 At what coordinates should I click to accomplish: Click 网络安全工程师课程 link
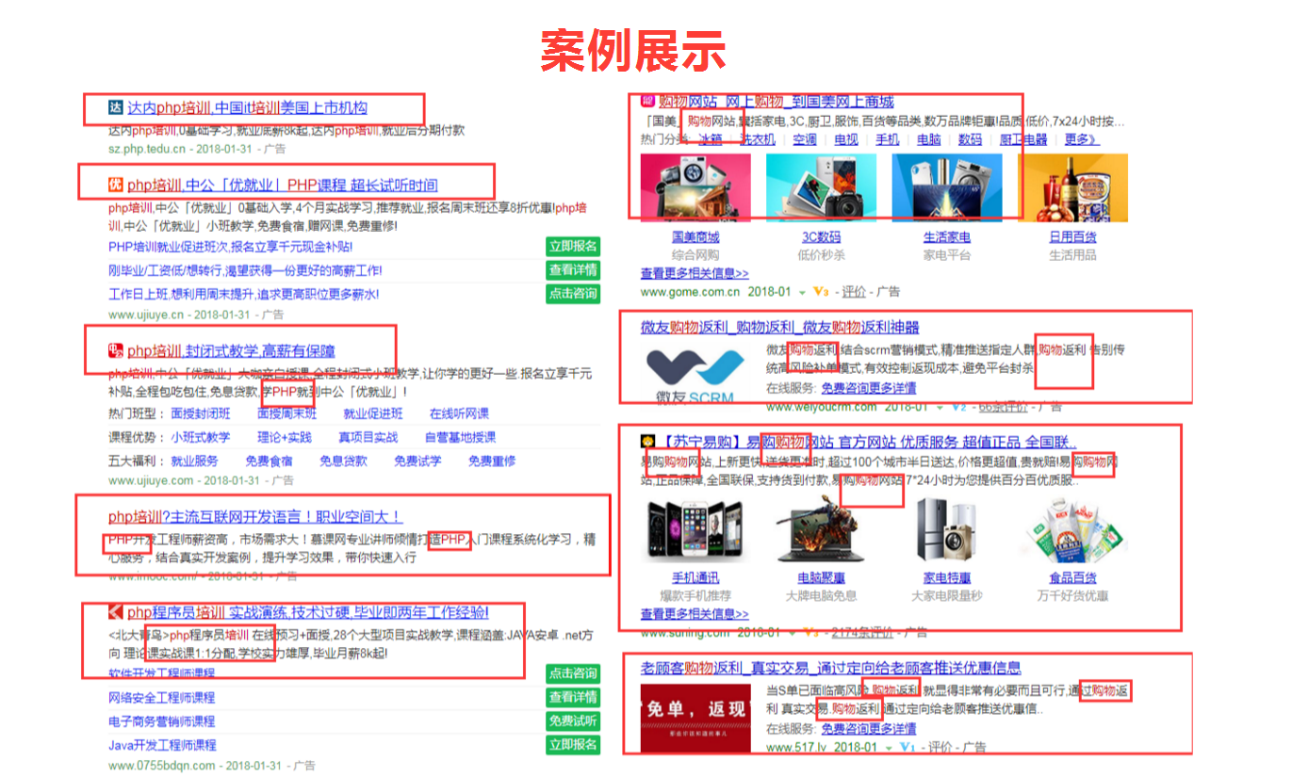[162, 697]
